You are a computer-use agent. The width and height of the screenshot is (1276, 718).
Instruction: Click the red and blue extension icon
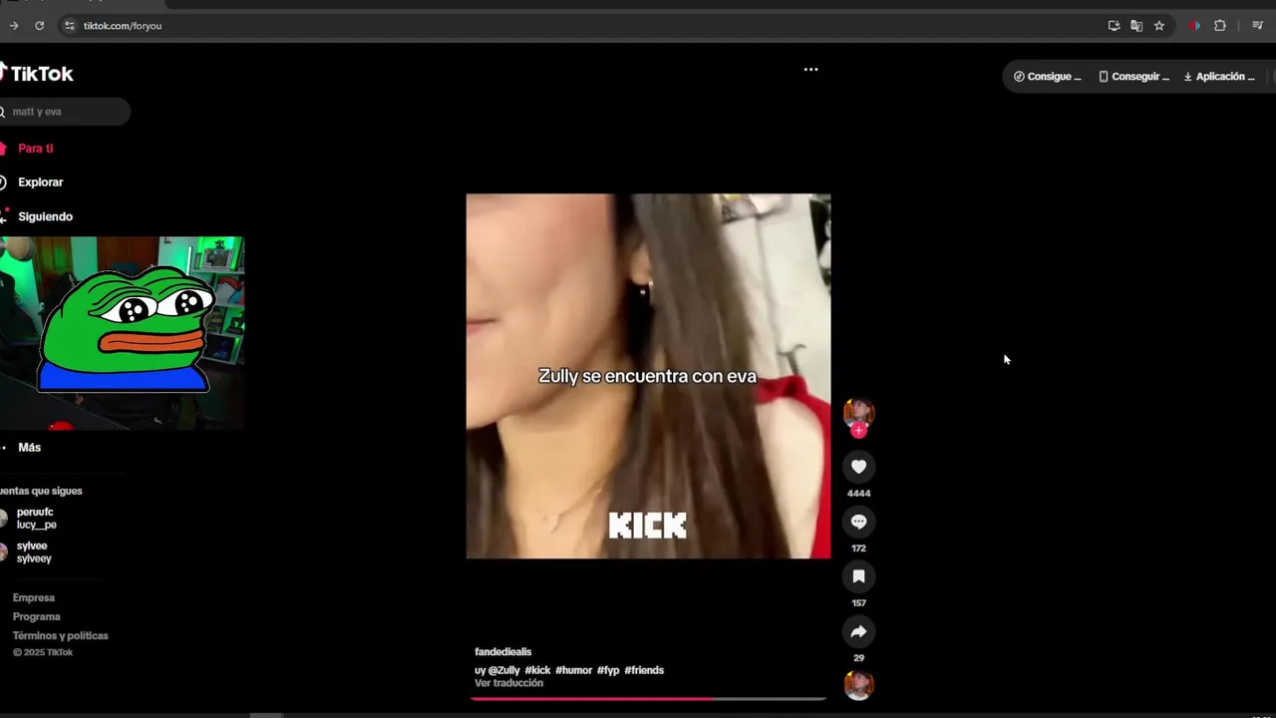pos(1195,26)
